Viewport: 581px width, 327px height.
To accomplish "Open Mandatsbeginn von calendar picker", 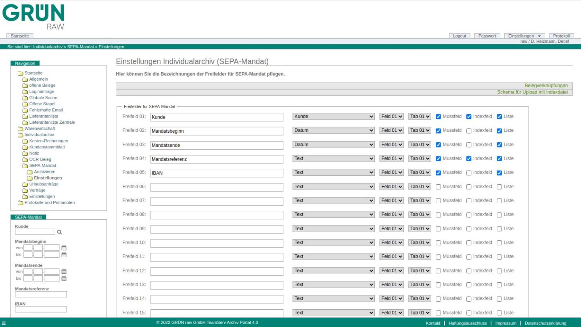I will 64,248.
